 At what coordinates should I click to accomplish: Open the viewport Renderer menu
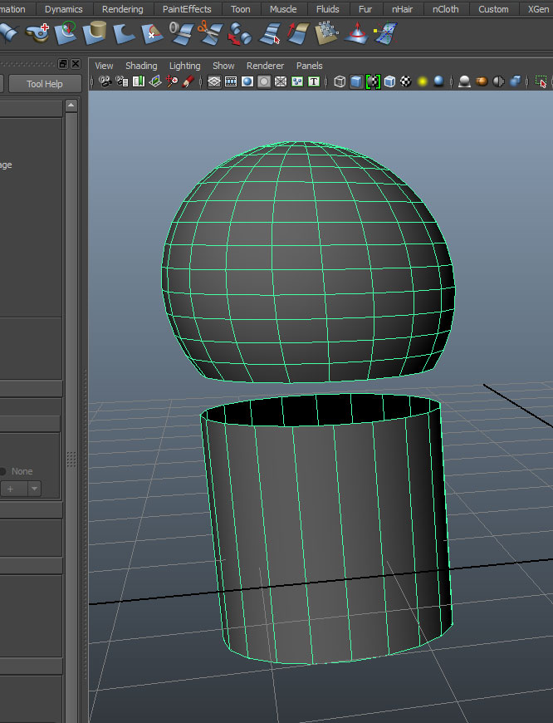[x=265, y=66]
